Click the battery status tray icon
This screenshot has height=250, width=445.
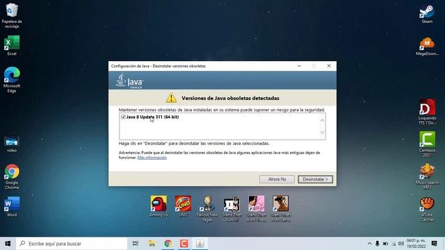385,244
